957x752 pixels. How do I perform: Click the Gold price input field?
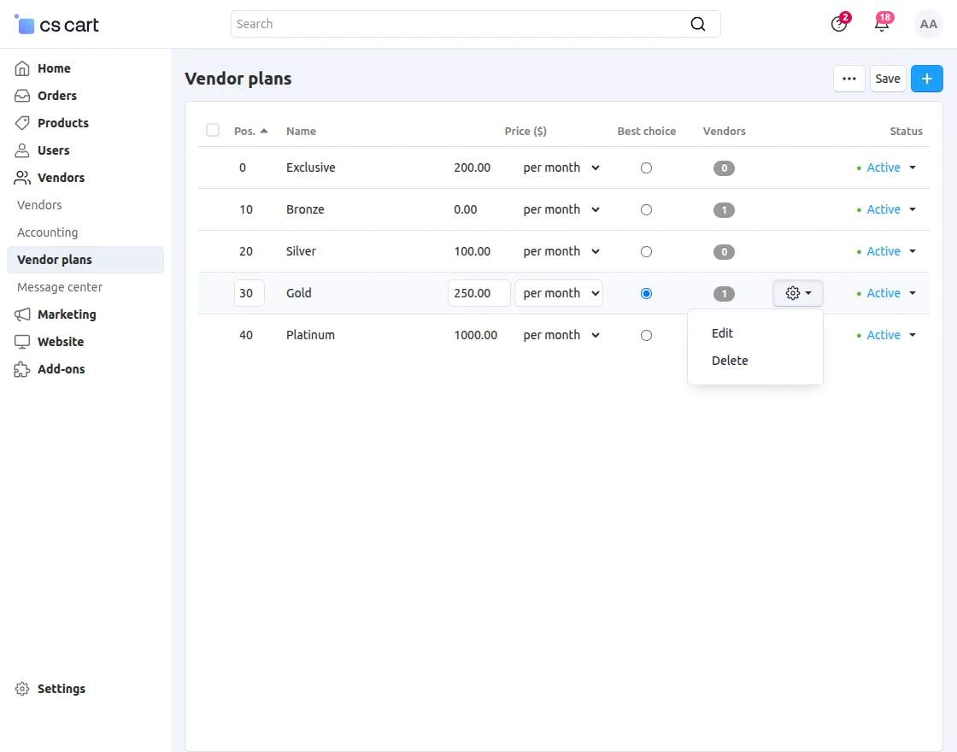click(x=478, y=293)
